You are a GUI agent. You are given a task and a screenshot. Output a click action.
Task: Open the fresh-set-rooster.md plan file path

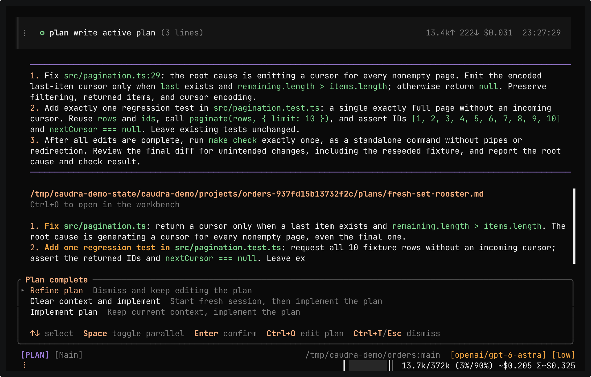point(257,194)
